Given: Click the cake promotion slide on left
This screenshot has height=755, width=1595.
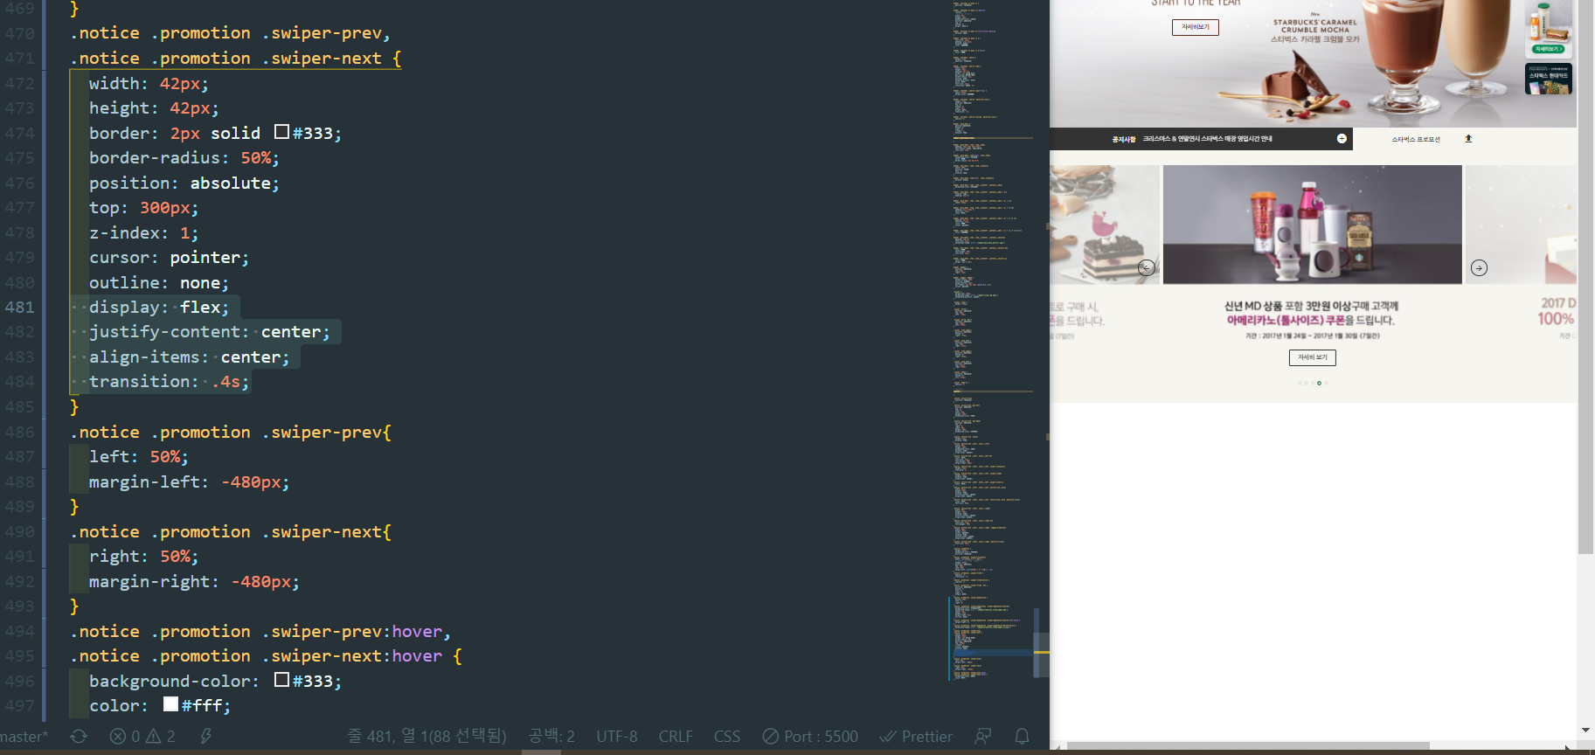Looking at the screenshot, I should [x=1105, y=225].
